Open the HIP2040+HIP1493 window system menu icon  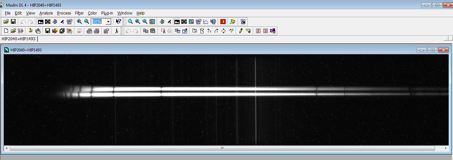[7, 50]
